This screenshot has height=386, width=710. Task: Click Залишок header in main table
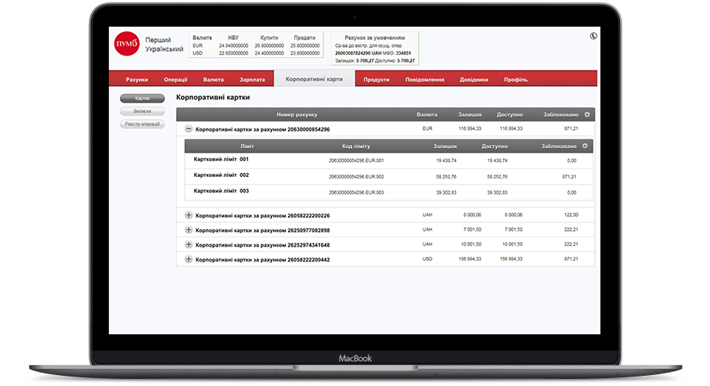(470, 114)
